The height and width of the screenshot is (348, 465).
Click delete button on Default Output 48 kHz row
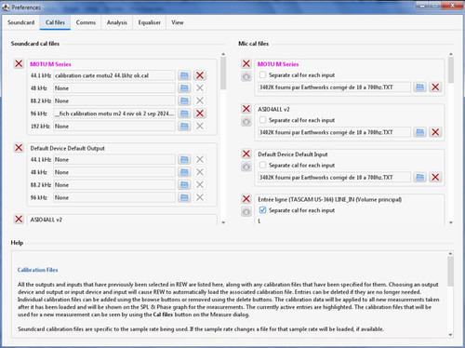200,172
